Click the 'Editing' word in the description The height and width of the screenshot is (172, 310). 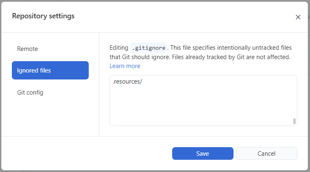coord(119,48)
